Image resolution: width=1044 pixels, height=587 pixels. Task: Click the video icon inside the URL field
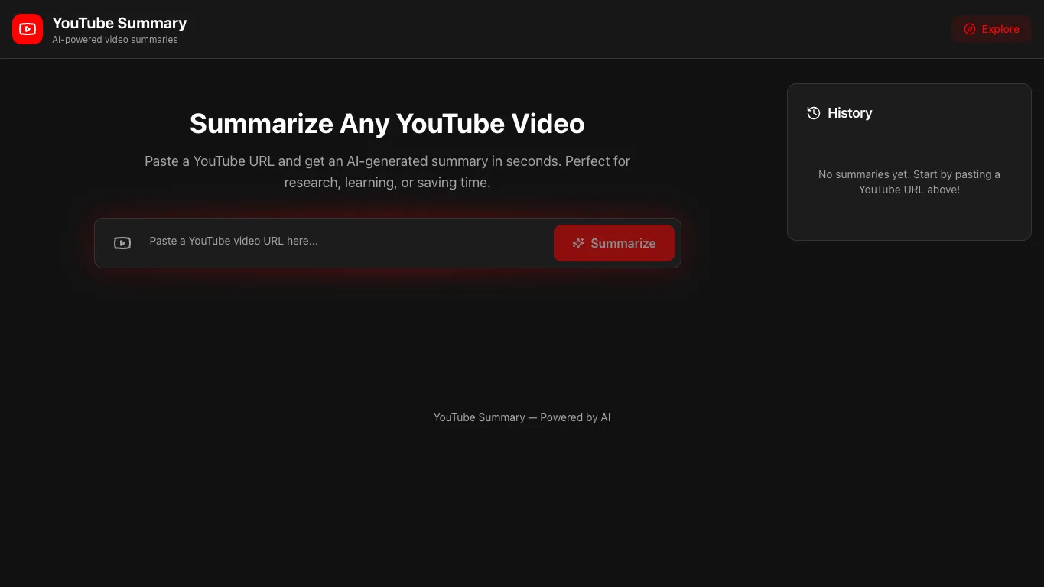[122, 243]
